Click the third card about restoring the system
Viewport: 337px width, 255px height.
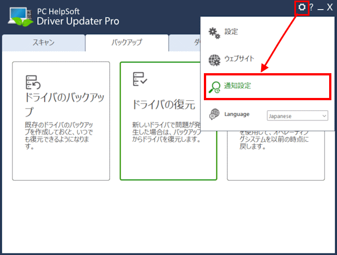276,155
